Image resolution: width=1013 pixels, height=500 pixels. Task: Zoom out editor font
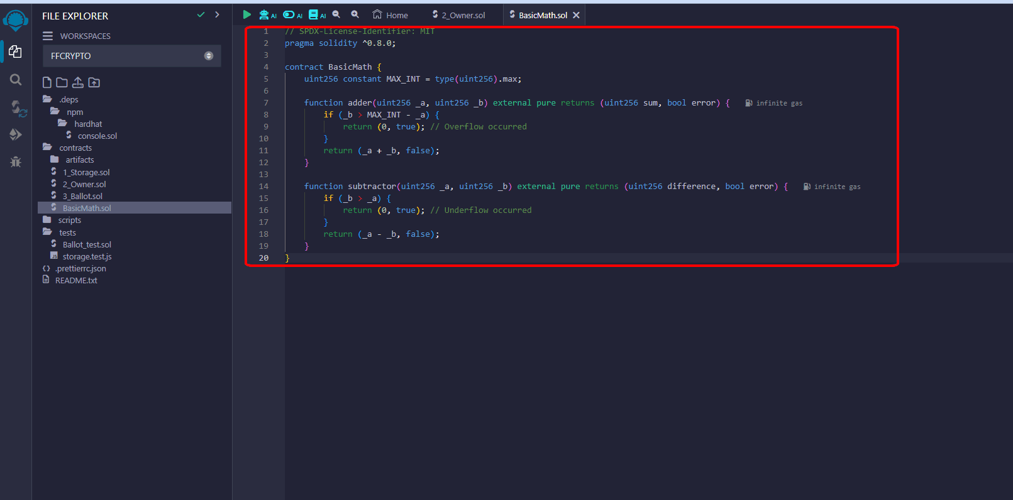336,14
